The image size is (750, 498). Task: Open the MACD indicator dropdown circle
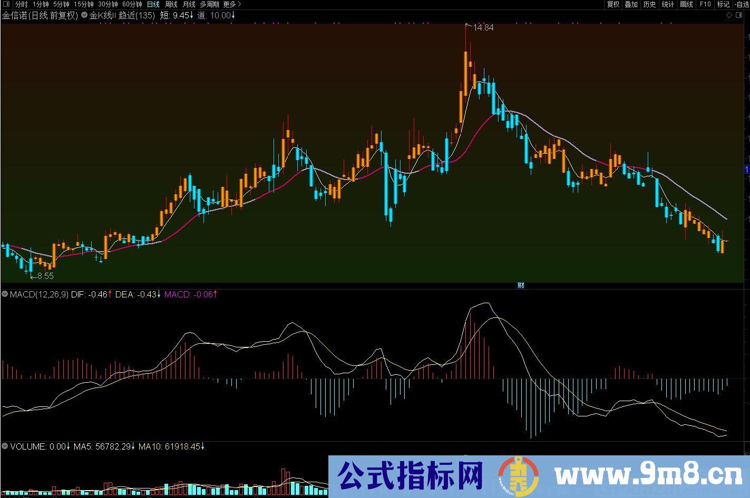click(5, 294)
